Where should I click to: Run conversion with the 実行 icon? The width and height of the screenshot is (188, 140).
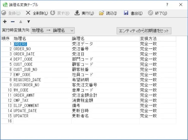(x=77, y=13)
